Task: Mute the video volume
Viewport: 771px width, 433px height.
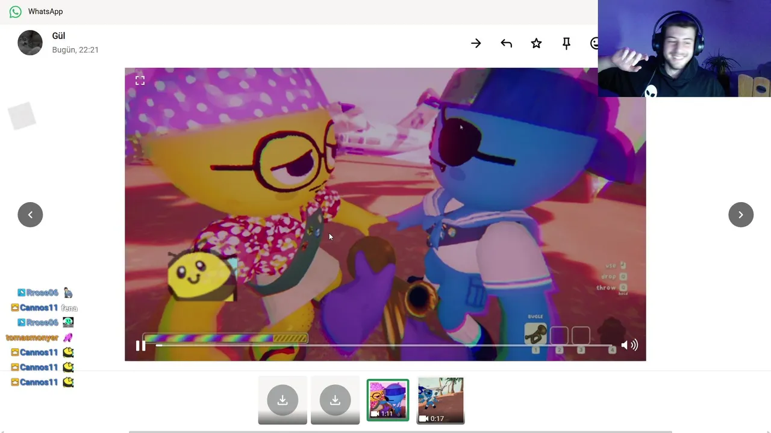Action: [x=629, y=345]
